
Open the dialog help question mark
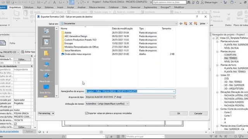[x=197, y=17]
